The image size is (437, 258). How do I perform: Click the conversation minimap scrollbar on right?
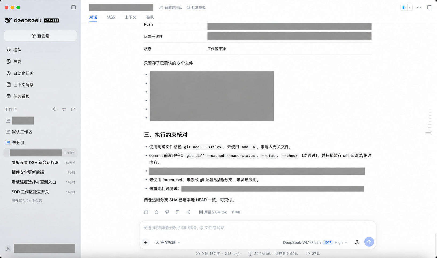click(429, 121)
